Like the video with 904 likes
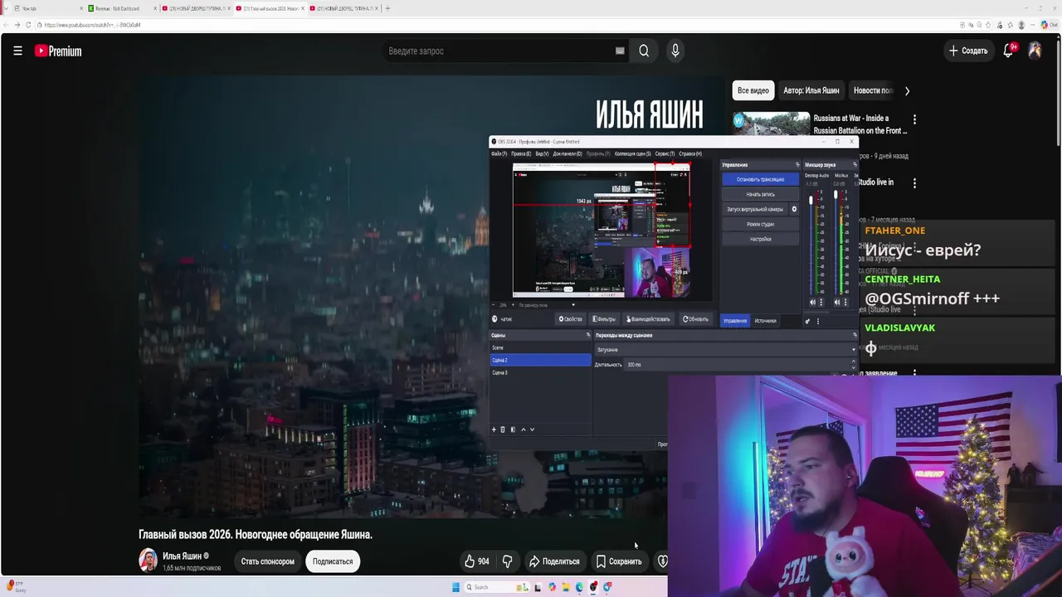Screen dimensions: 1062x597 (x=476, y=561)
